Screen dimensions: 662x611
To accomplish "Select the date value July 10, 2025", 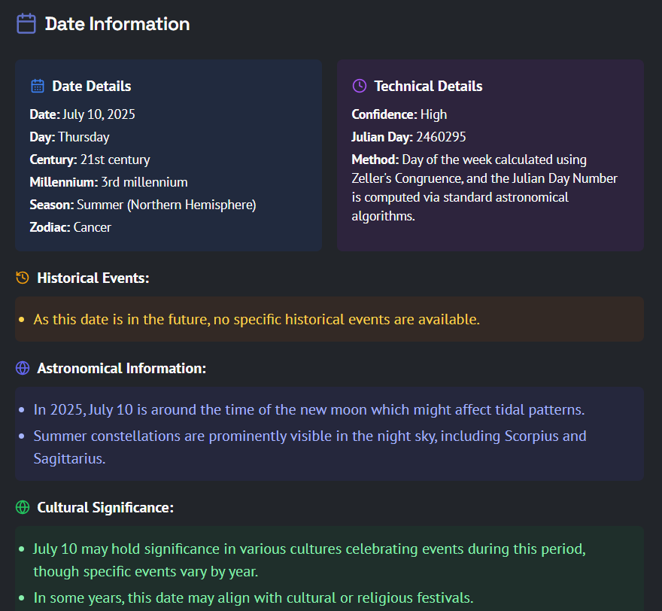I will pos(99,114).
